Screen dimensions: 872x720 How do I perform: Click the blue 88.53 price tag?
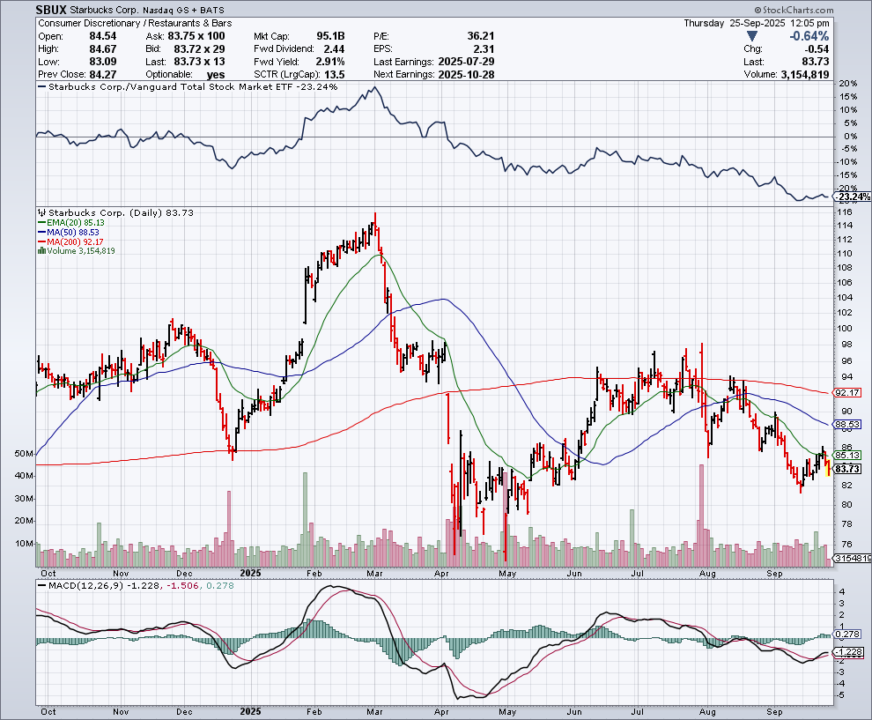(846, 425)
